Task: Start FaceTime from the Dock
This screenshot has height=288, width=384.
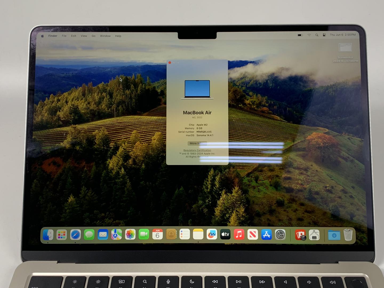Action: pyautogui.click(x=144, y=235)
